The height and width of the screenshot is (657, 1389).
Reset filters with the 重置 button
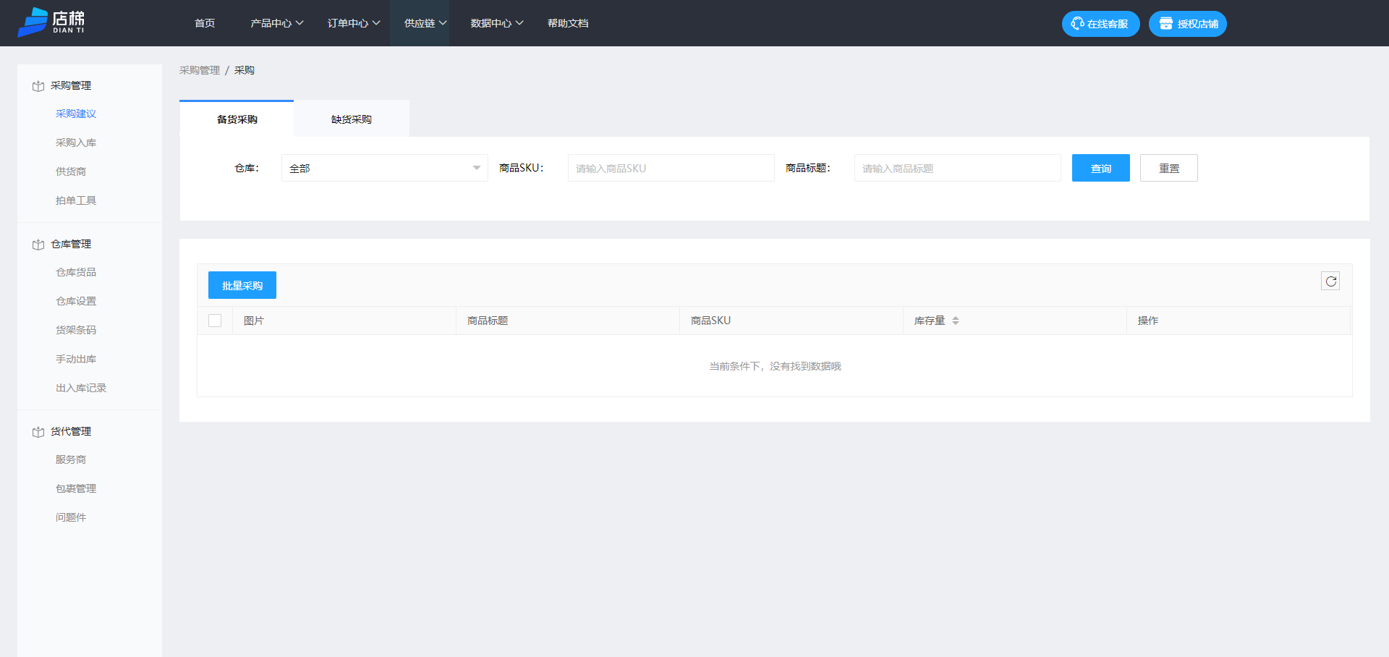1168,168
